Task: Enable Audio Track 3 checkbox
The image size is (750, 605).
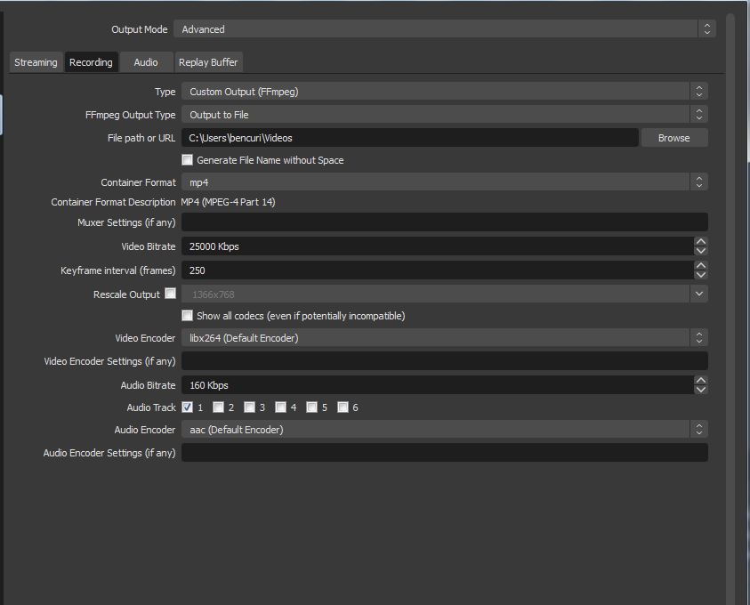Action: click(x=249, y=407)
